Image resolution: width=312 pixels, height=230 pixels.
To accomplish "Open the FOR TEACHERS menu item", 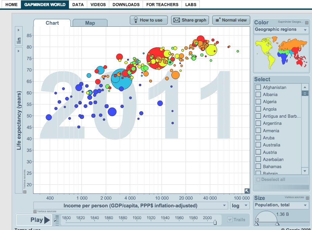I will click(x=162, y=5).
